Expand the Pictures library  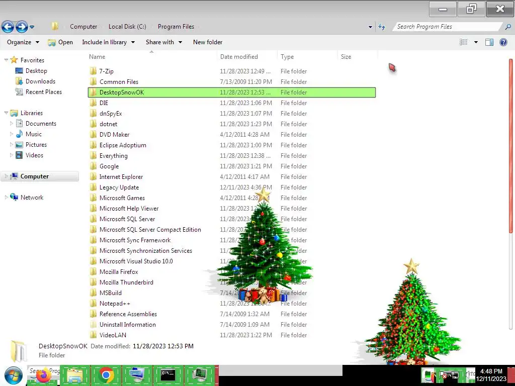point(12,144)
